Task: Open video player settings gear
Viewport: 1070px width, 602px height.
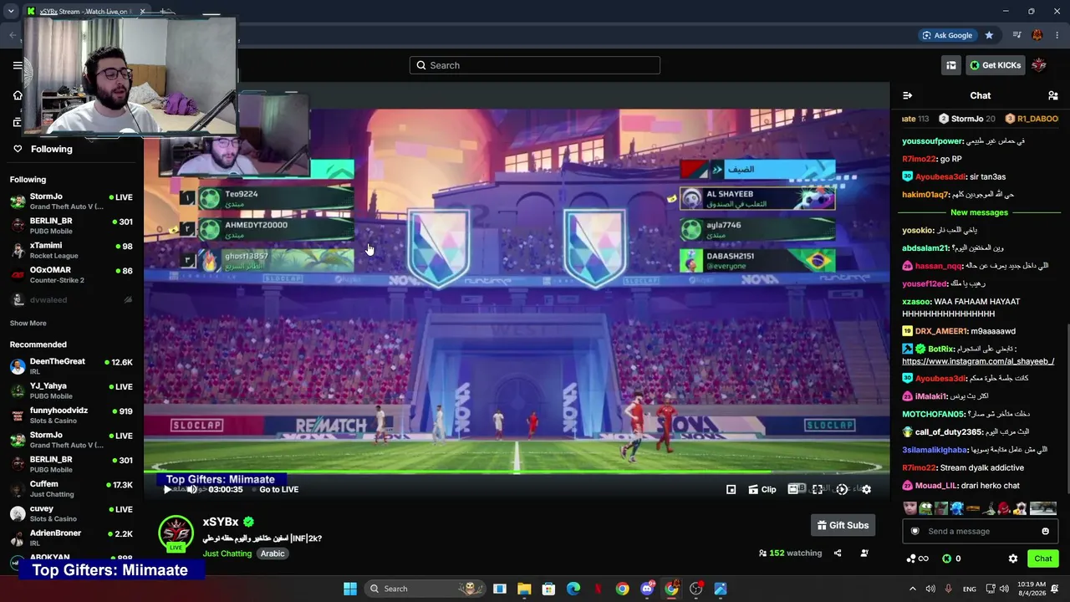Action: pos(866,490)
